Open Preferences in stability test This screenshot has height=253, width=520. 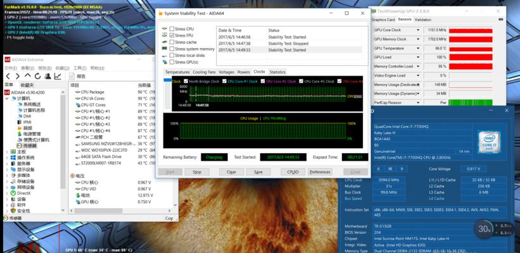pos(320,172)
